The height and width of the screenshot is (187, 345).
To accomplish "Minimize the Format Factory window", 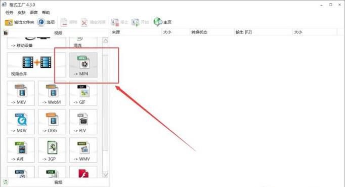I will (321, 5).
